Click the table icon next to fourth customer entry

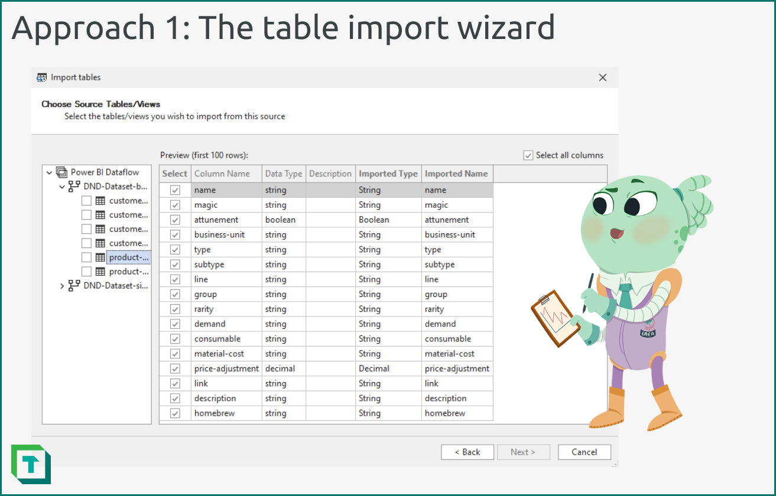click(x=99, y=243)
